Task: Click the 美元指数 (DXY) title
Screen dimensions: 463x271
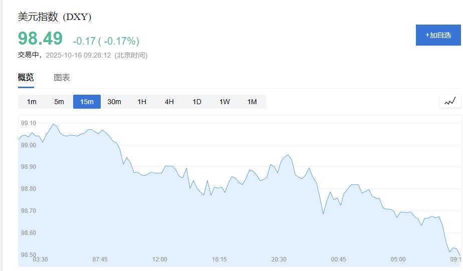Action: pos(55,17)
